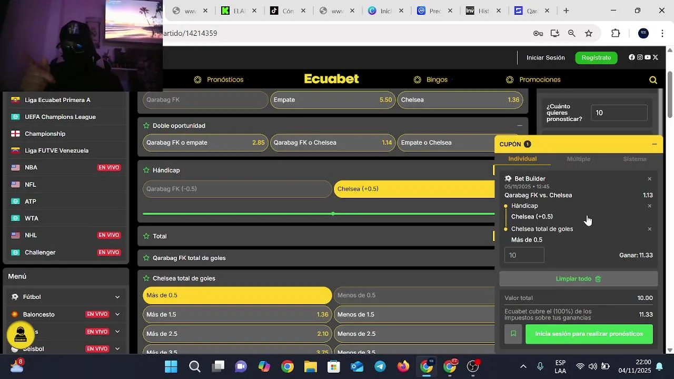Click the bookmark star icon in address bar
This screenshot has height=379, width=674.
click(x=589, y=33)
